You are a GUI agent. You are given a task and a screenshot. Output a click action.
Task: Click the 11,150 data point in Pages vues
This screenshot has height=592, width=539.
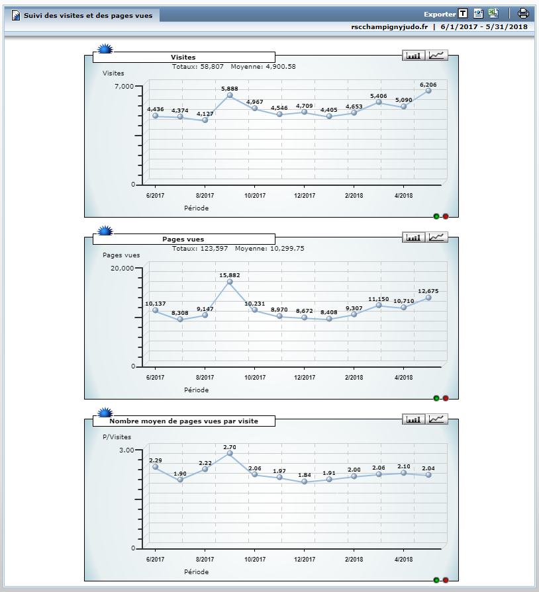(x=379, y=305)
